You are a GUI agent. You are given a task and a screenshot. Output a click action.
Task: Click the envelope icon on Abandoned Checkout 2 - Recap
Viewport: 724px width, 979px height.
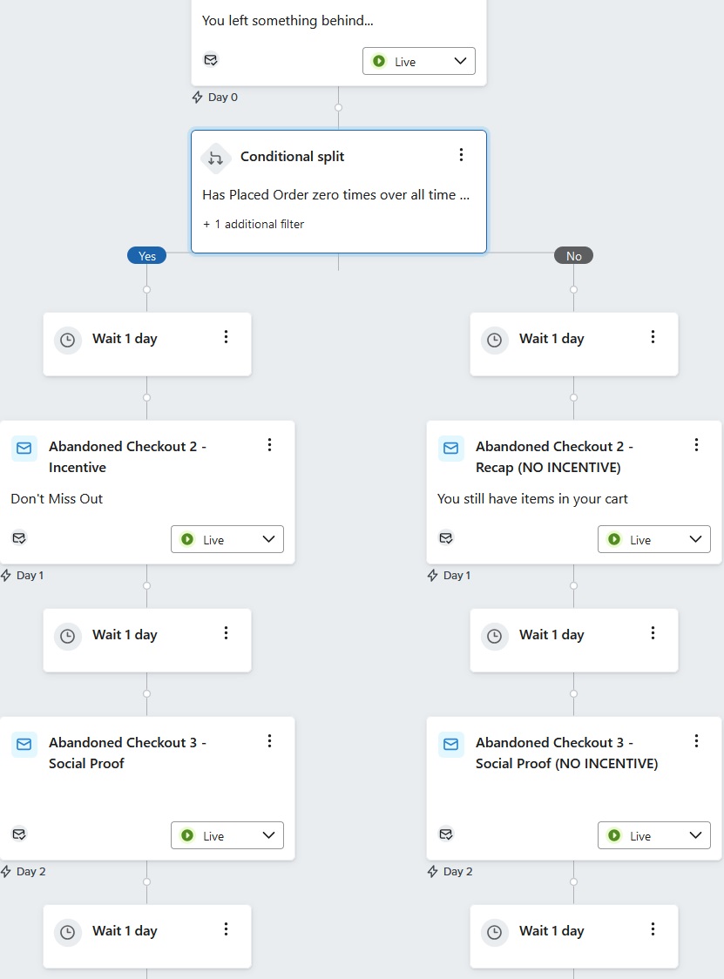(x=450, y=448)
